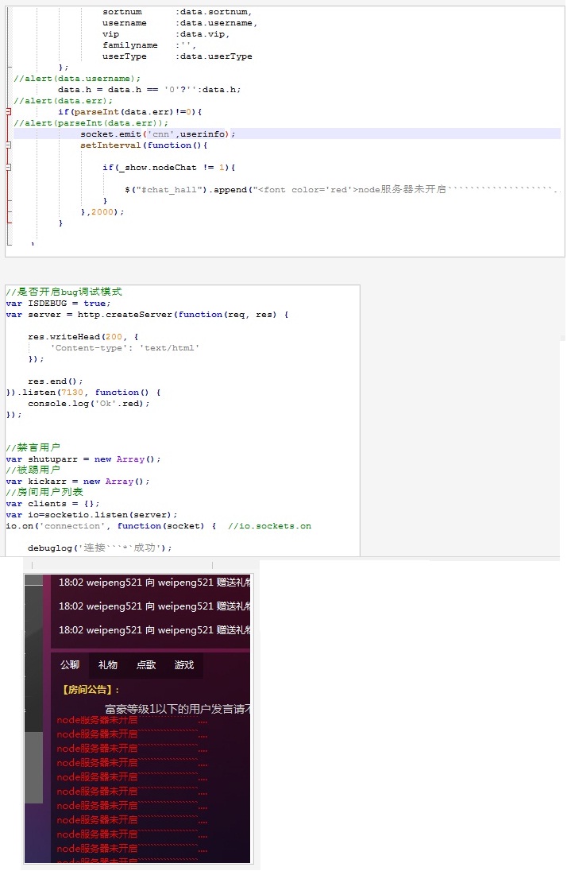Click the line 'sortnum :data.sortnum,'
The height and width of the screenshot is (871, 567).
click(x=177, y=12)
